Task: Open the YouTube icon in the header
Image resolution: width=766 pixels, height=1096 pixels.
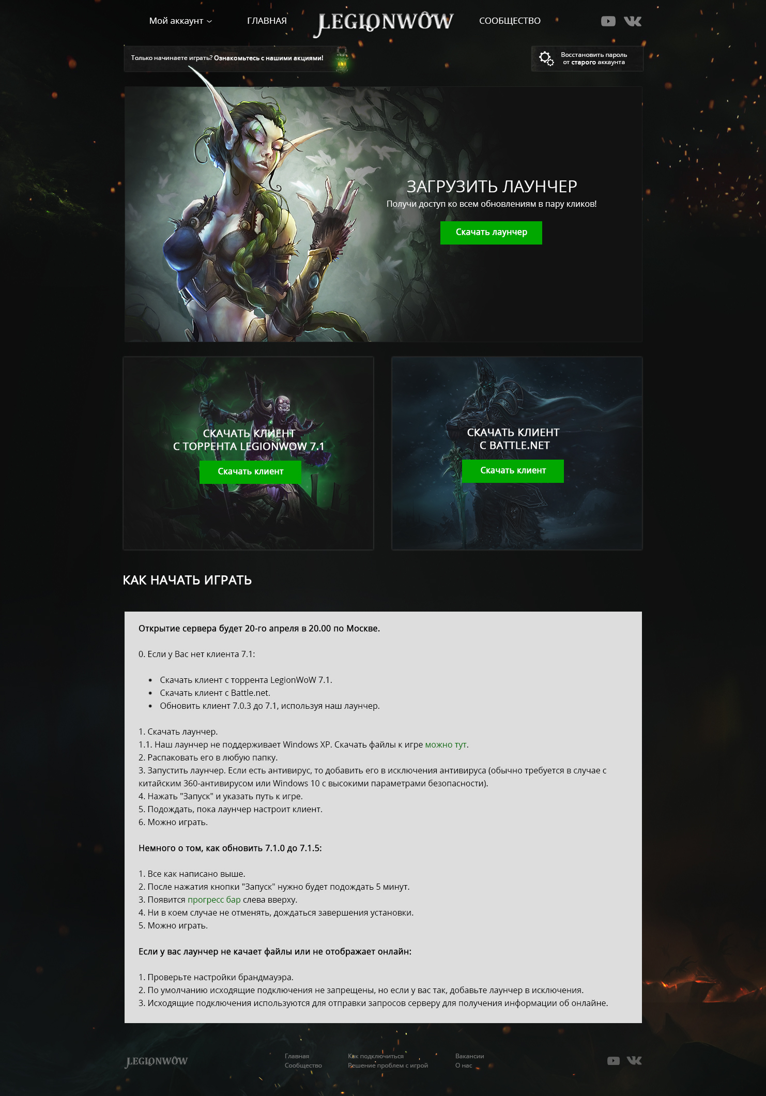Action: point(608,21)
